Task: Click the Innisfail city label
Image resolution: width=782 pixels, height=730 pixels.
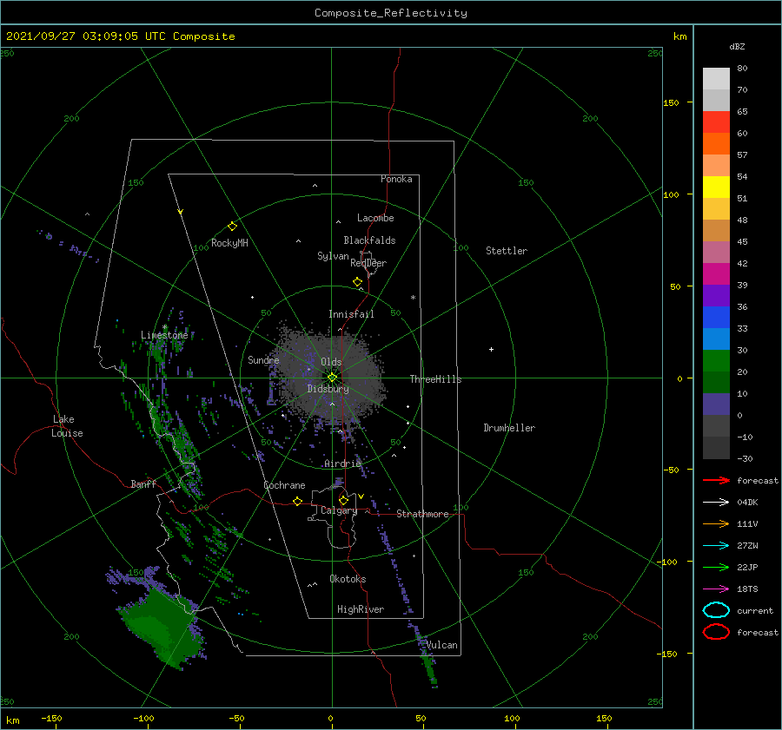Action: [351, 314]
